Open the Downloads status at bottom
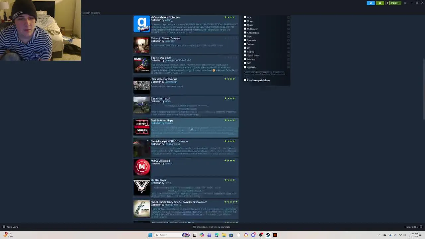The image size is (425, 239). point(212,227)
